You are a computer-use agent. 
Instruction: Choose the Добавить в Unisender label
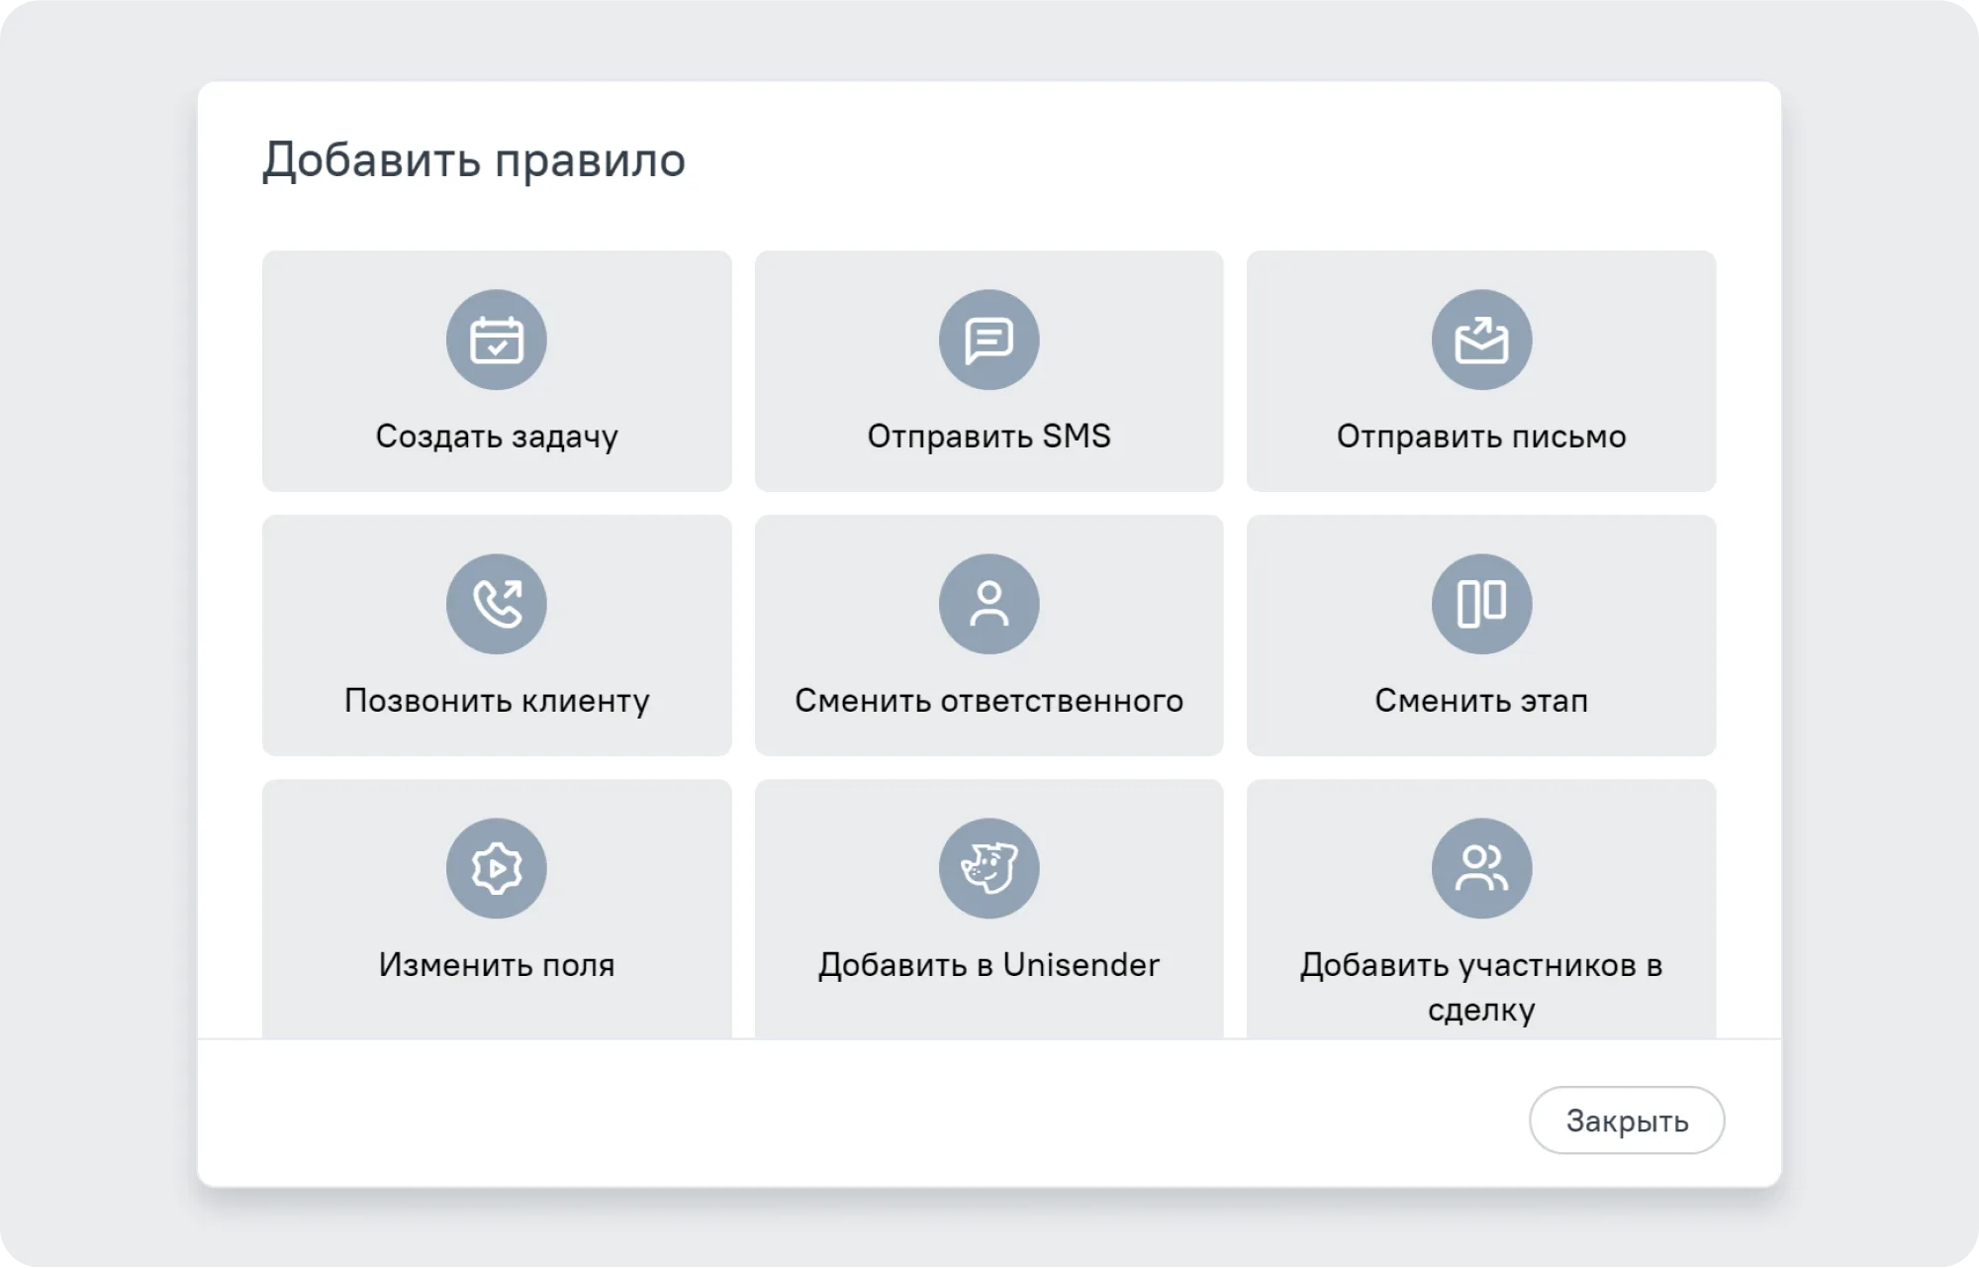tap(989, 965)
